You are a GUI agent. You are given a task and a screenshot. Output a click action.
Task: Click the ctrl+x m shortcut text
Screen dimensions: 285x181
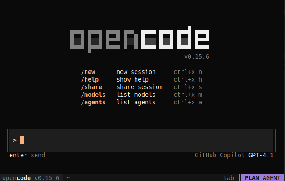(x=188, y=95)
